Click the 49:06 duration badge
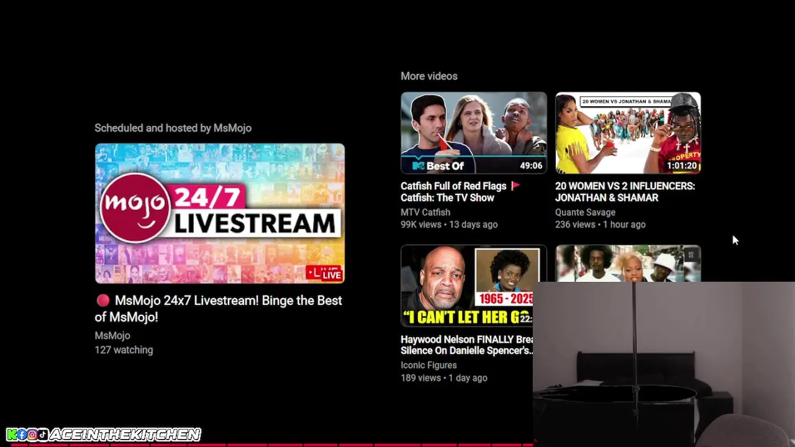This screenshot has width=795, height=447. pos(531,166)
